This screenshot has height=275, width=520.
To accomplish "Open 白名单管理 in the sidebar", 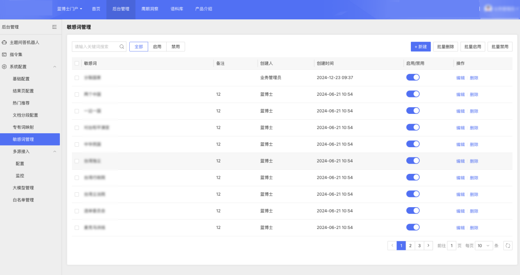I will click(x=23, y=200).
